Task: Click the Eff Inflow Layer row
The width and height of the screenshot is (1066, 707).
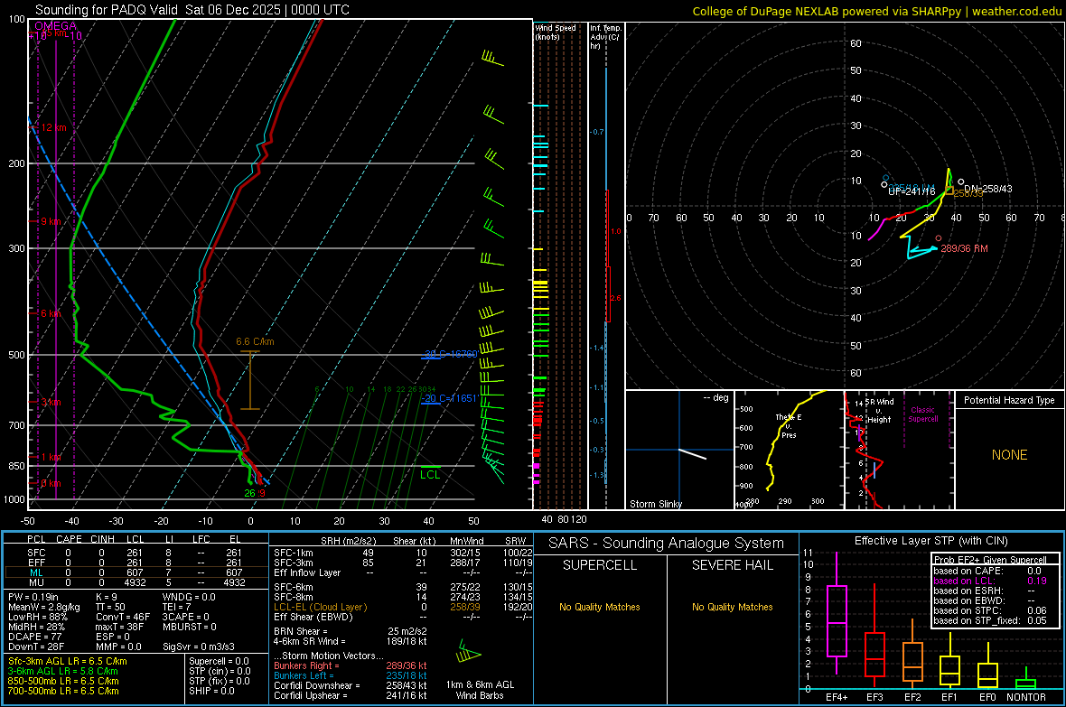Action: point(403,572)
